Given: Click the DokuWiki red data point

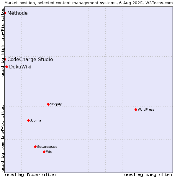Looking at the screenshot, I should pyautogui.click(x=7, y=67).
